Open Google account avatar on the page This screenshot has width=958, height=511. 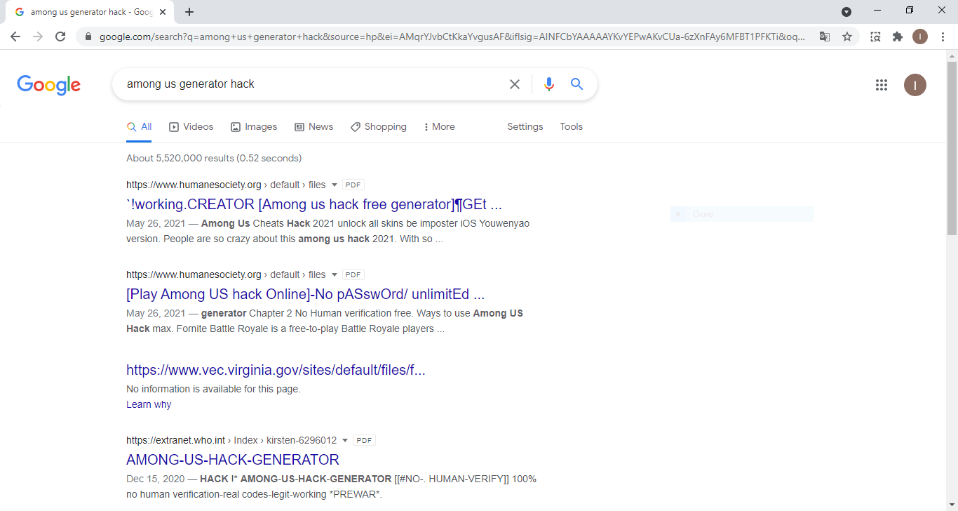coord(915,85)
